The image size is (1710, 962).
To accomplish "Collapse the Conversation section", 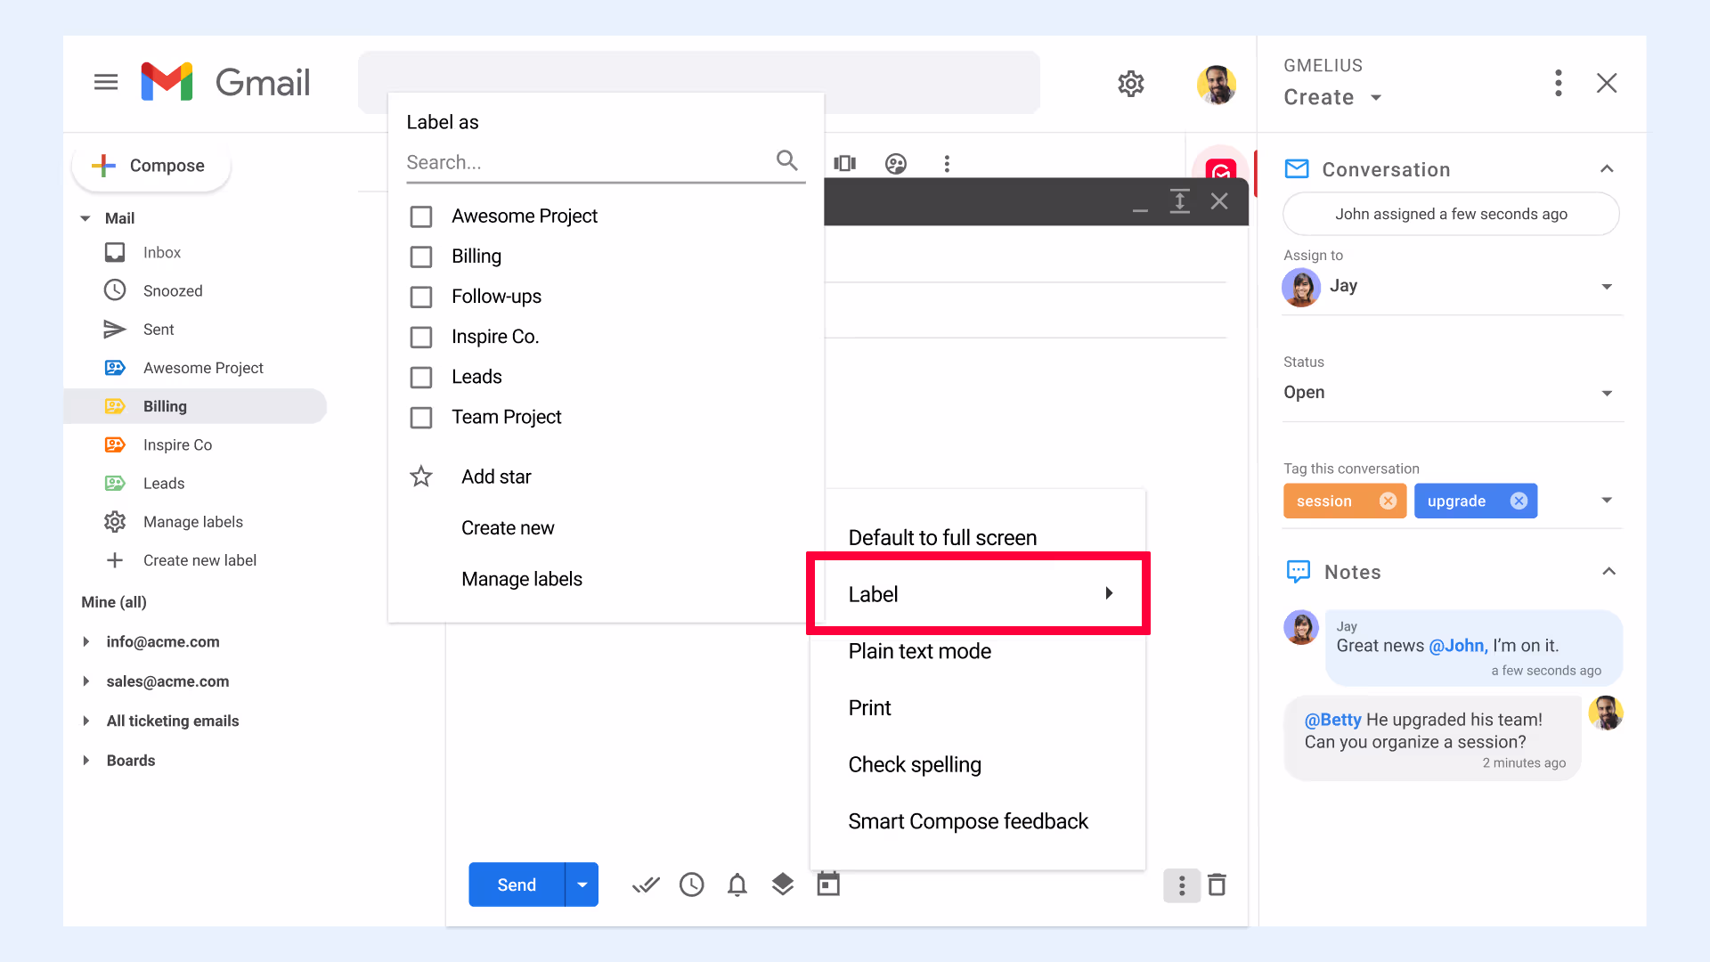I will pos(1607,169).
